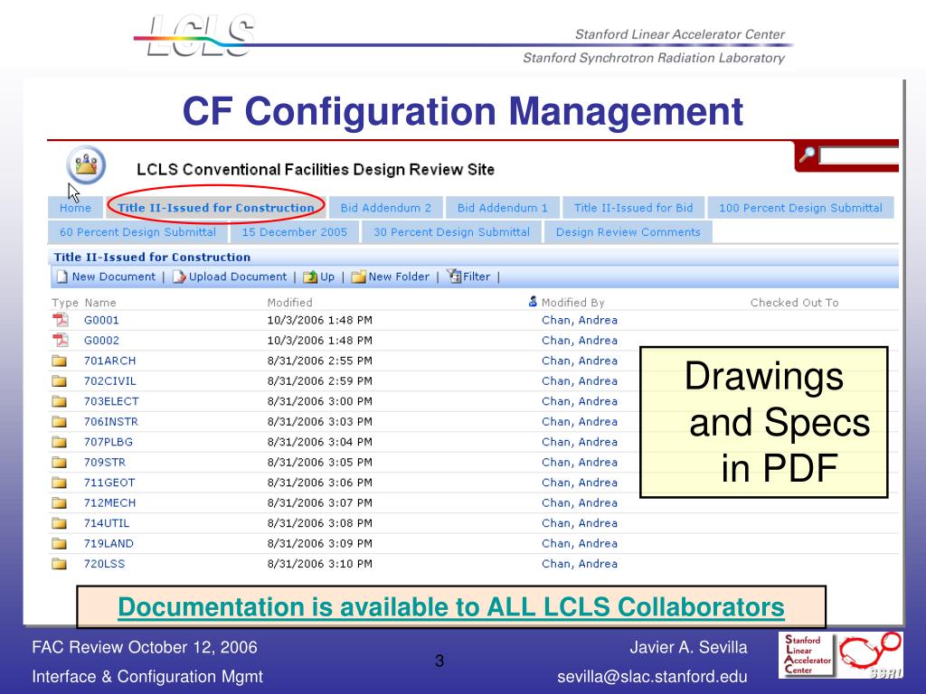The image size is (926, 694).
Task: Click the folder icon for 707PLBG
Action: tap(59, 441)
